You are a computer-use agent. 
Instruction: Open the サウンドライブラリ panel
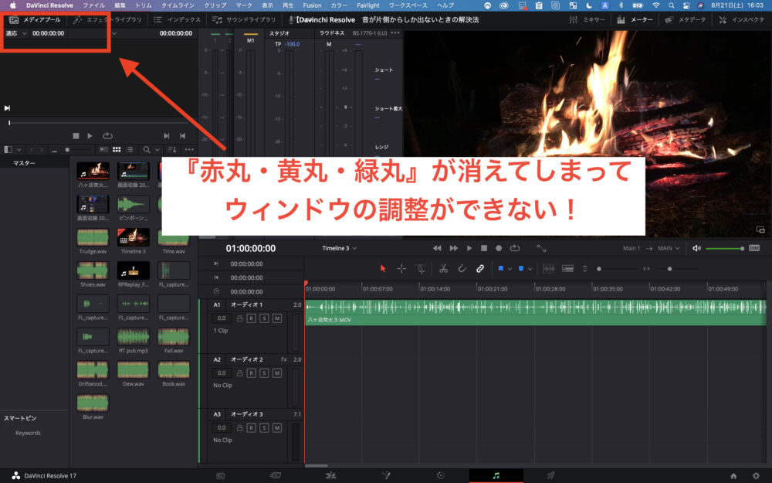(x=244, y=20)
